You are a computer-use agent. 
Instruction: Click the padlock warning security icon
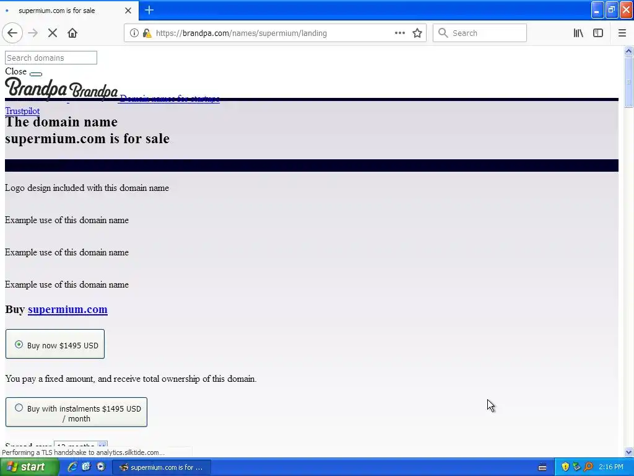click(x=147, y=33)
